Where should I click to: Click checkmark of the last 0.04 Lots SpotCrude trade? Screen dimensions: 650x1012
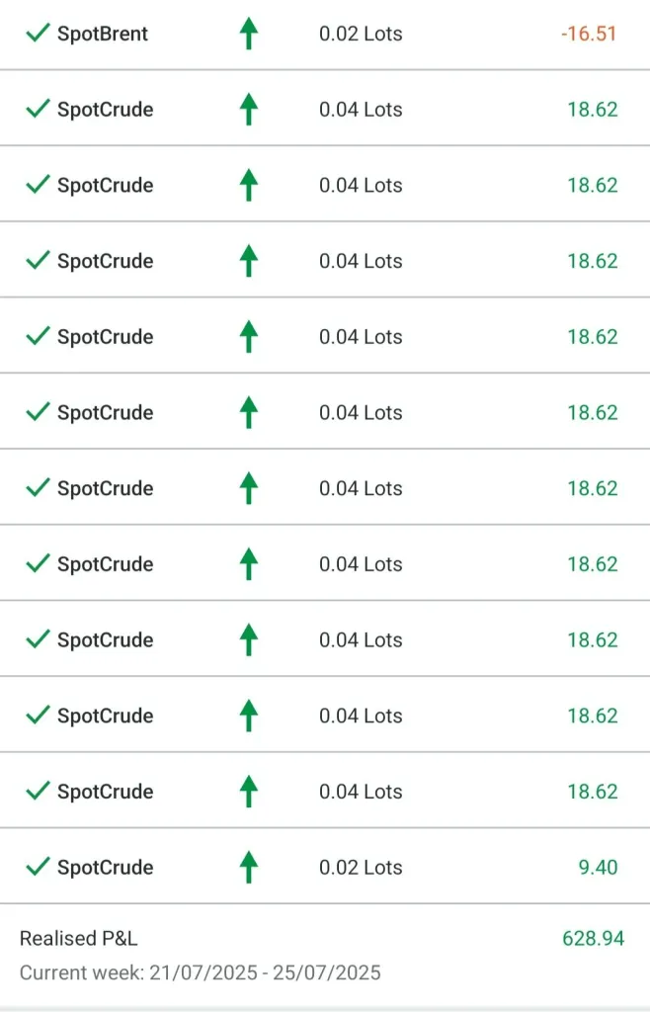[x=38, y=792]
